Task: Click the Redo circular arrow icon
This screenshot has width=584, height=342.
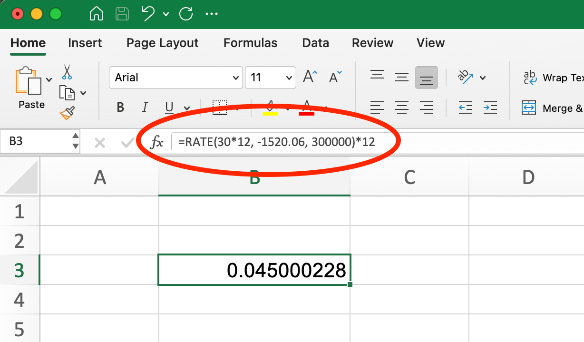Action: click(x=186, y=13)
